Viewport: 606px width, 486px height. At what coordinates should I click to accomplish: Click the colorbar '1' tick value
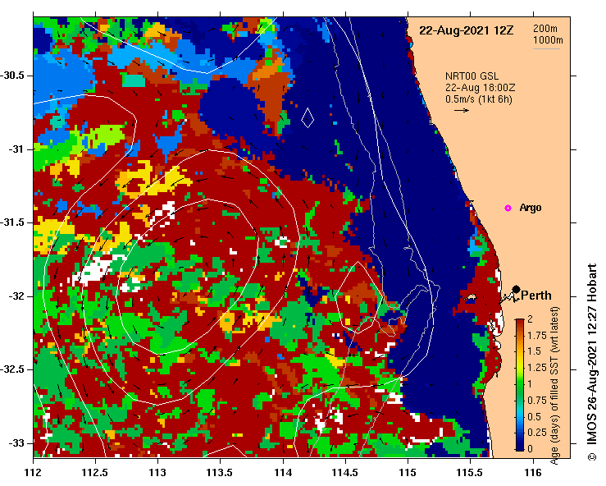point(530,384)
